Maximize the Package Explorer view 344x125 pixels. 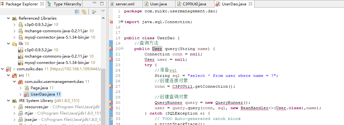tap(102, 4)
